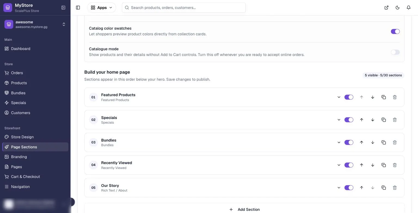418x213 pixels.
Task: Switch to dark mode moon icon
Action: pyautogui.click(x=398, y=8)
